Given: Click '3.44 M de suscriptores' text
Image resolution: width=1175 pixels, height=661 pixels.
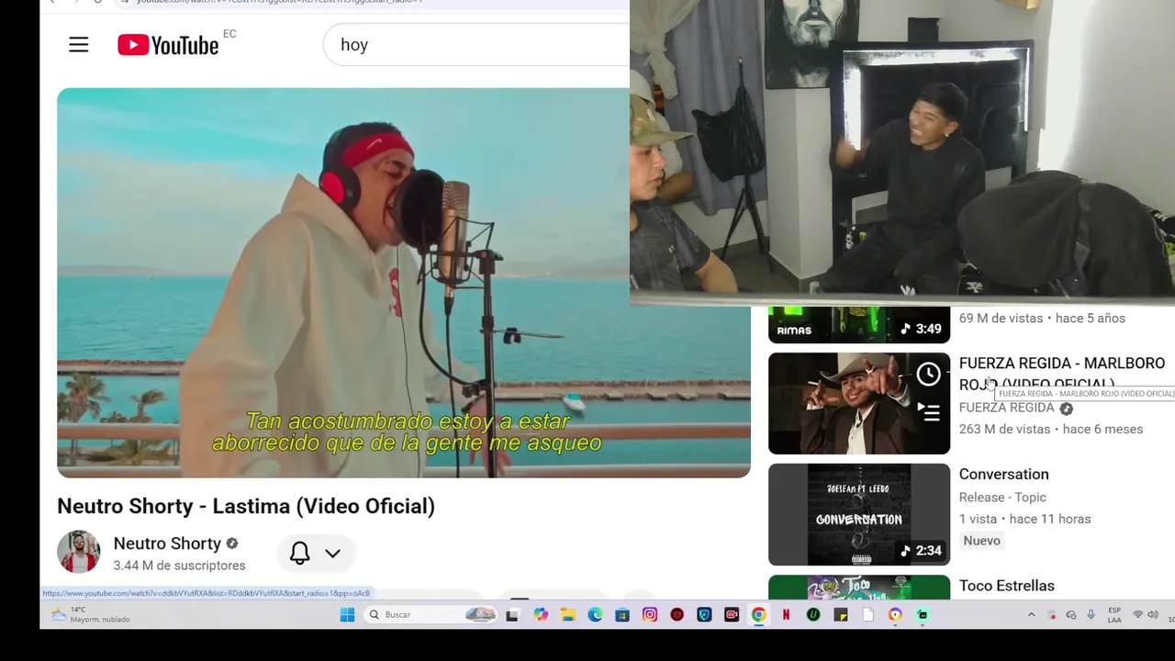Looking at the screenshot, I should (x=179, y=566).
